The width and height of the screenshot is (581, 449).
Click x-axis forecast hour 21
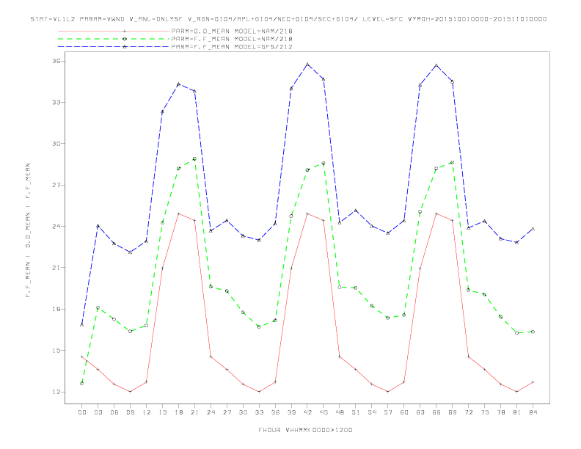click(194, 412)
